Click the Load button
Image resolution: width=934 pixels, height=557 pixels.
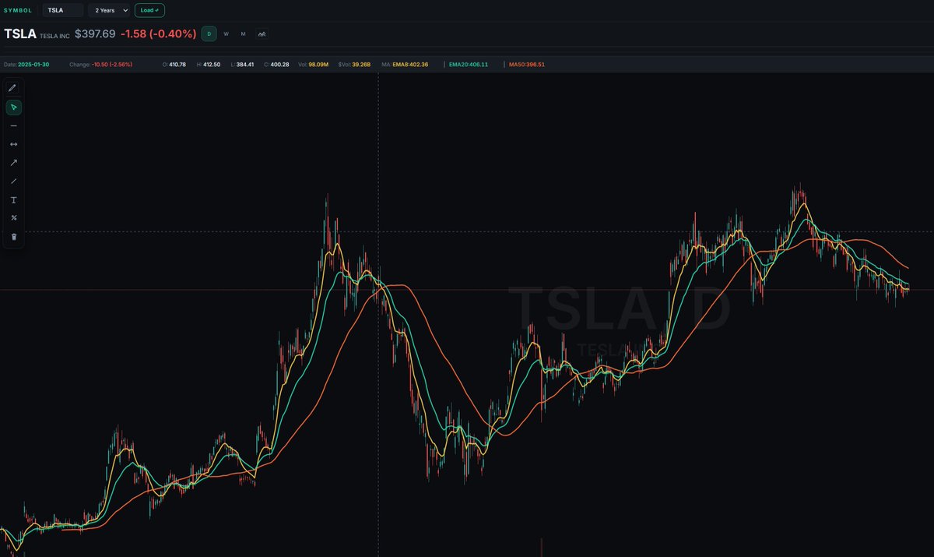[x=149, y=10]
